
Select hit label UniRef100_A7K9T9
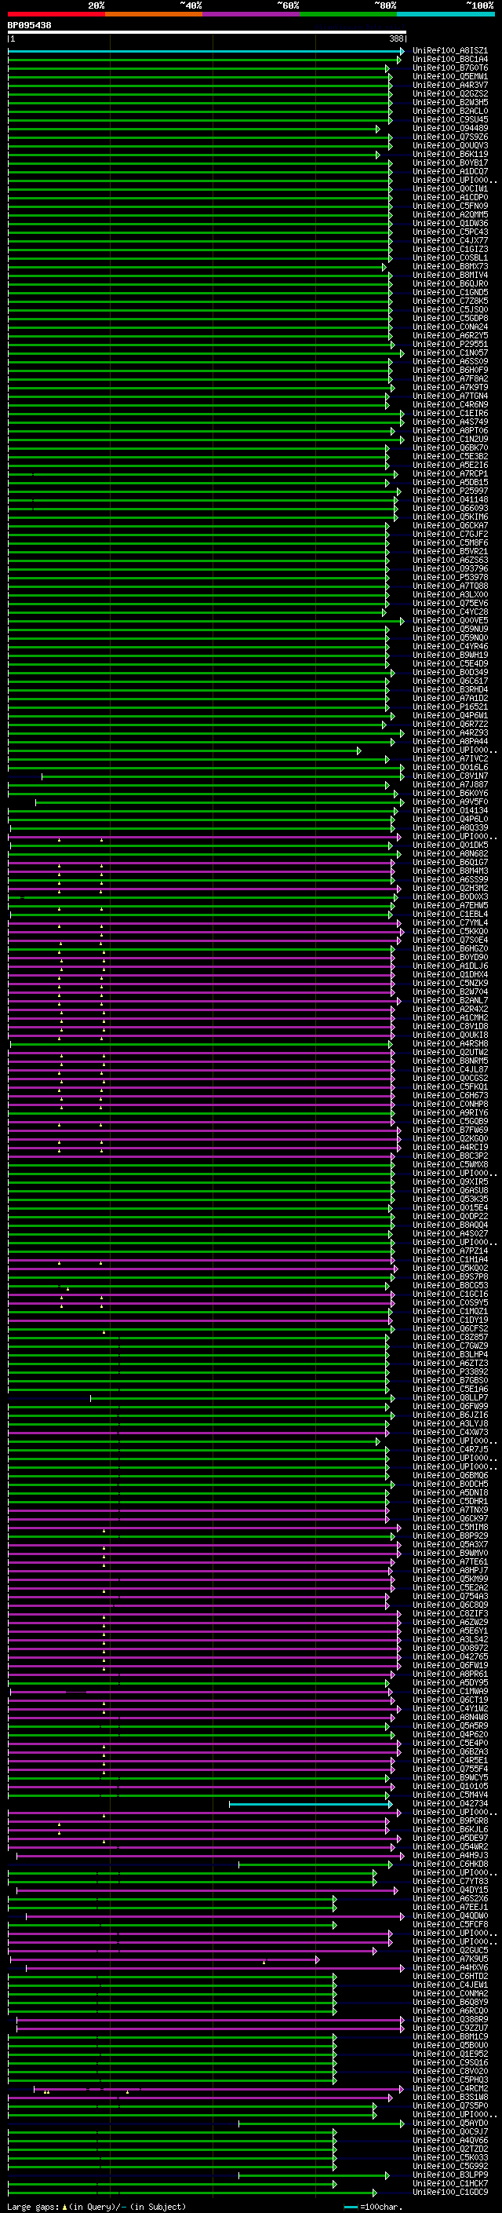[449, 388]
